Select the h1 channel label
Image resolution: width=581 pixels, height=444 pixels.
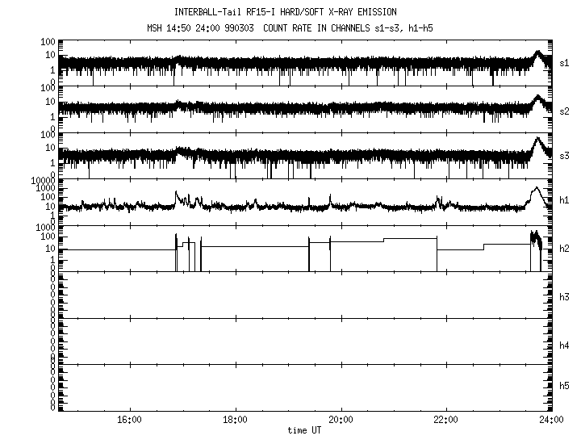[565, 200]
